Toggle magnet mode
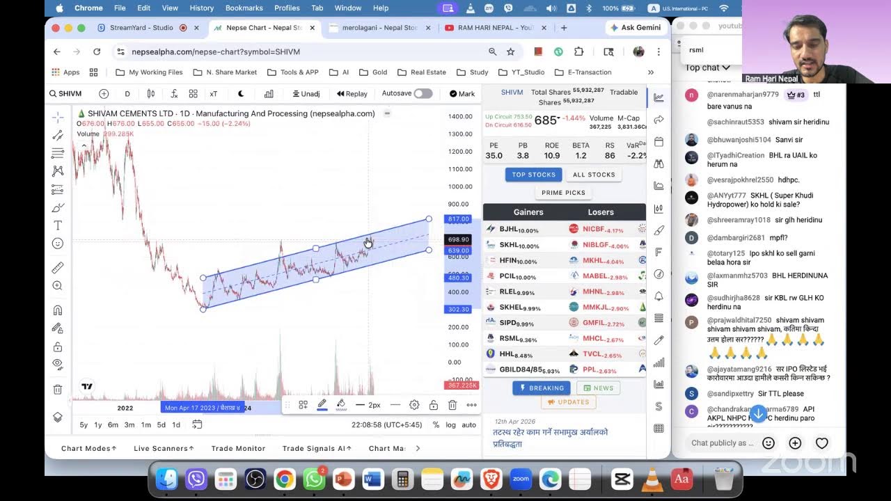The image size is (891, 501). 58,310
